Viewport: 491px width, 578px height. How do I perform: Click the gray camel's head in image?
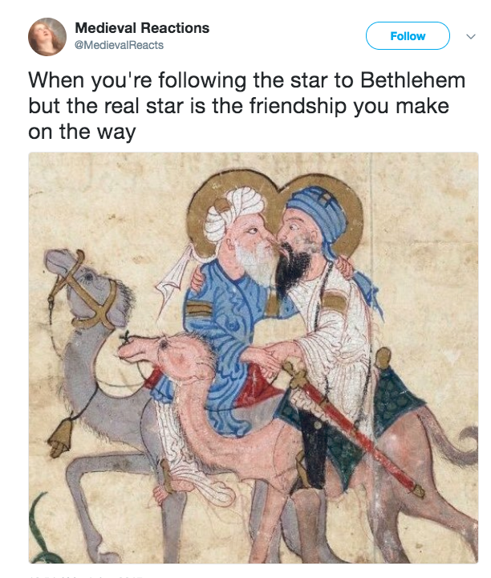(87, 289)
